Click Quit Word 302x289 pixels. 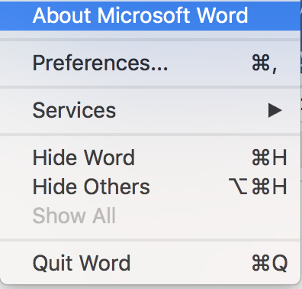(x=150, y=263)
